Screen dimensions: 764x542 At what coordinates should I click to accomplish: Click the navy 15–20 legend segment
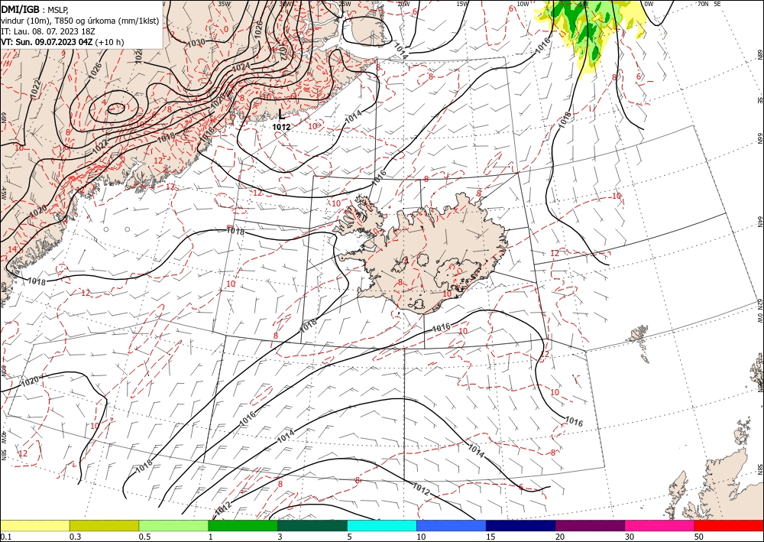coord(521,525)
